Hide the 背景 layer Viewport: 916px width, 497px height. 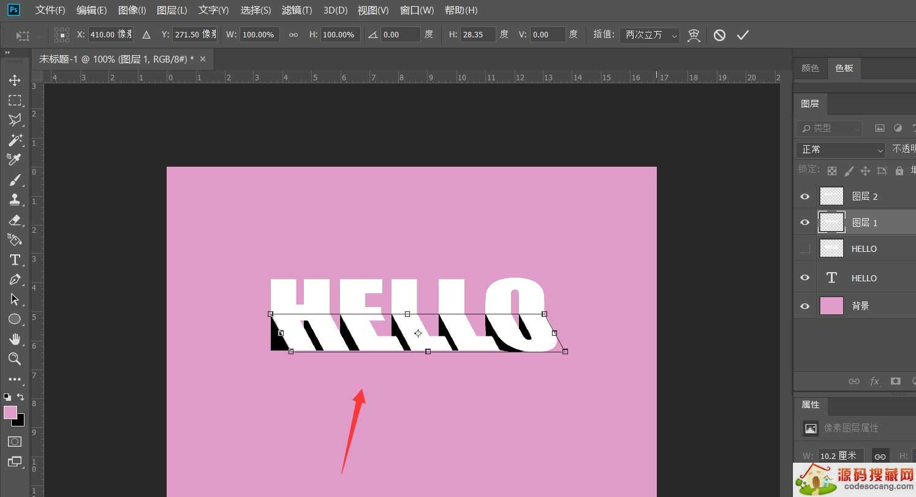tap(805, 306)
